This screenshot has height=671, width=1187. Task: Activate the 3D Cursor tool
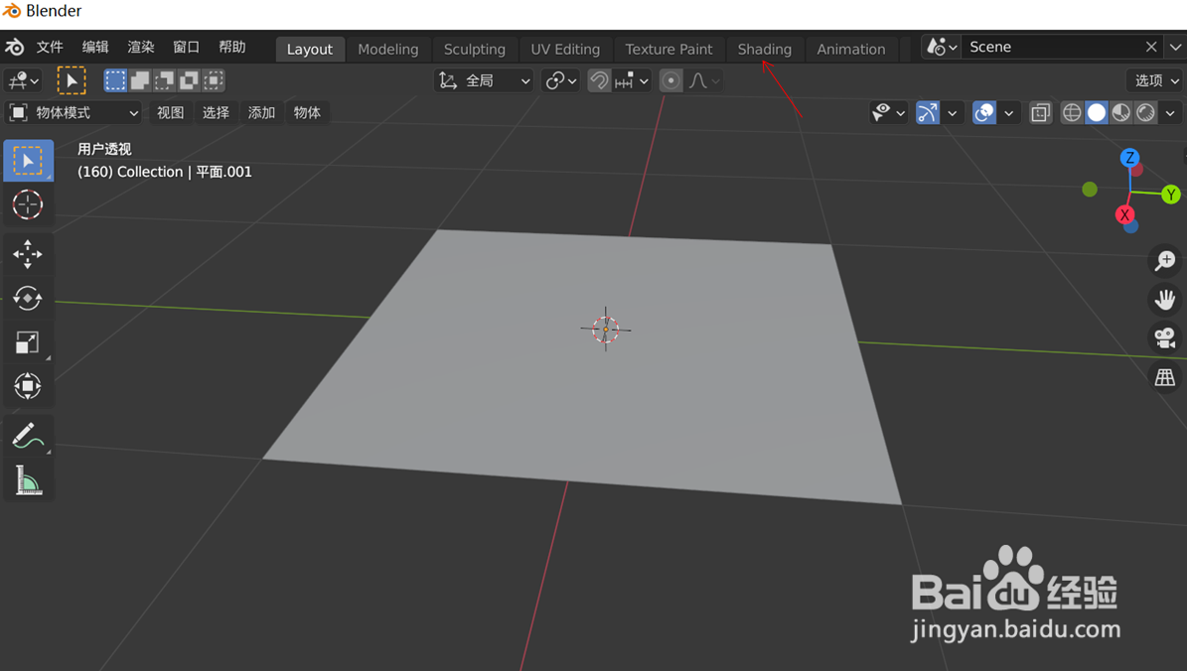point(28,205)
